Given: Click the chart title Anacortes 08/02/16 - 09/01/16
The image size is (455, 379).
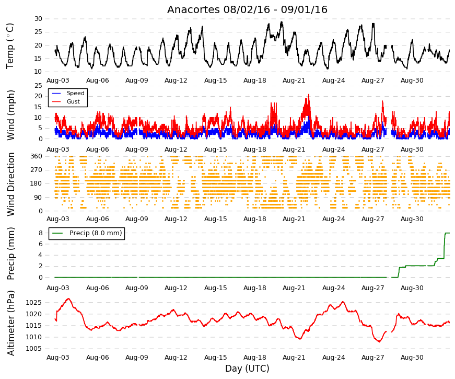Looking at the screenshot, I should 247,9.
